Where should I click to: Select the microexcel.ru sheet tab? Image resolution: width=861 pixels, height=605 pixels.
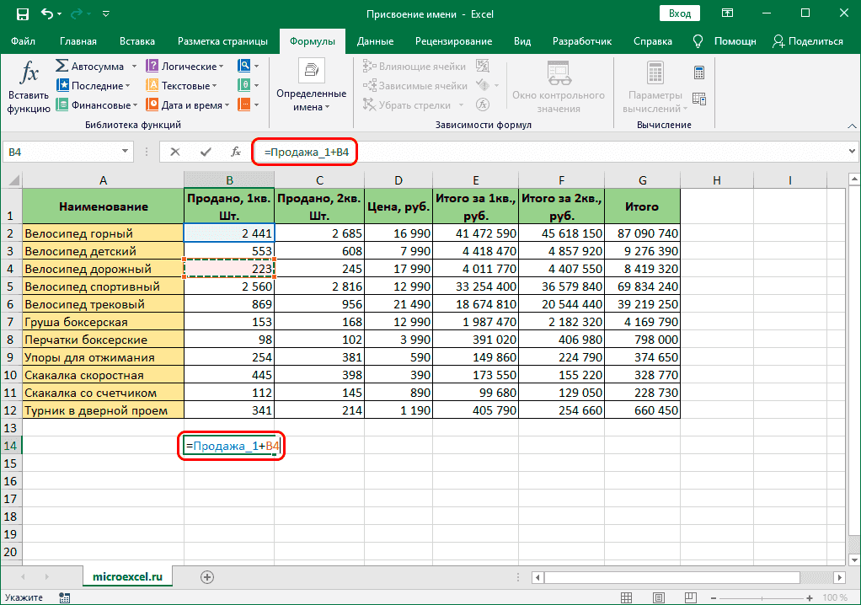(127, 576)
